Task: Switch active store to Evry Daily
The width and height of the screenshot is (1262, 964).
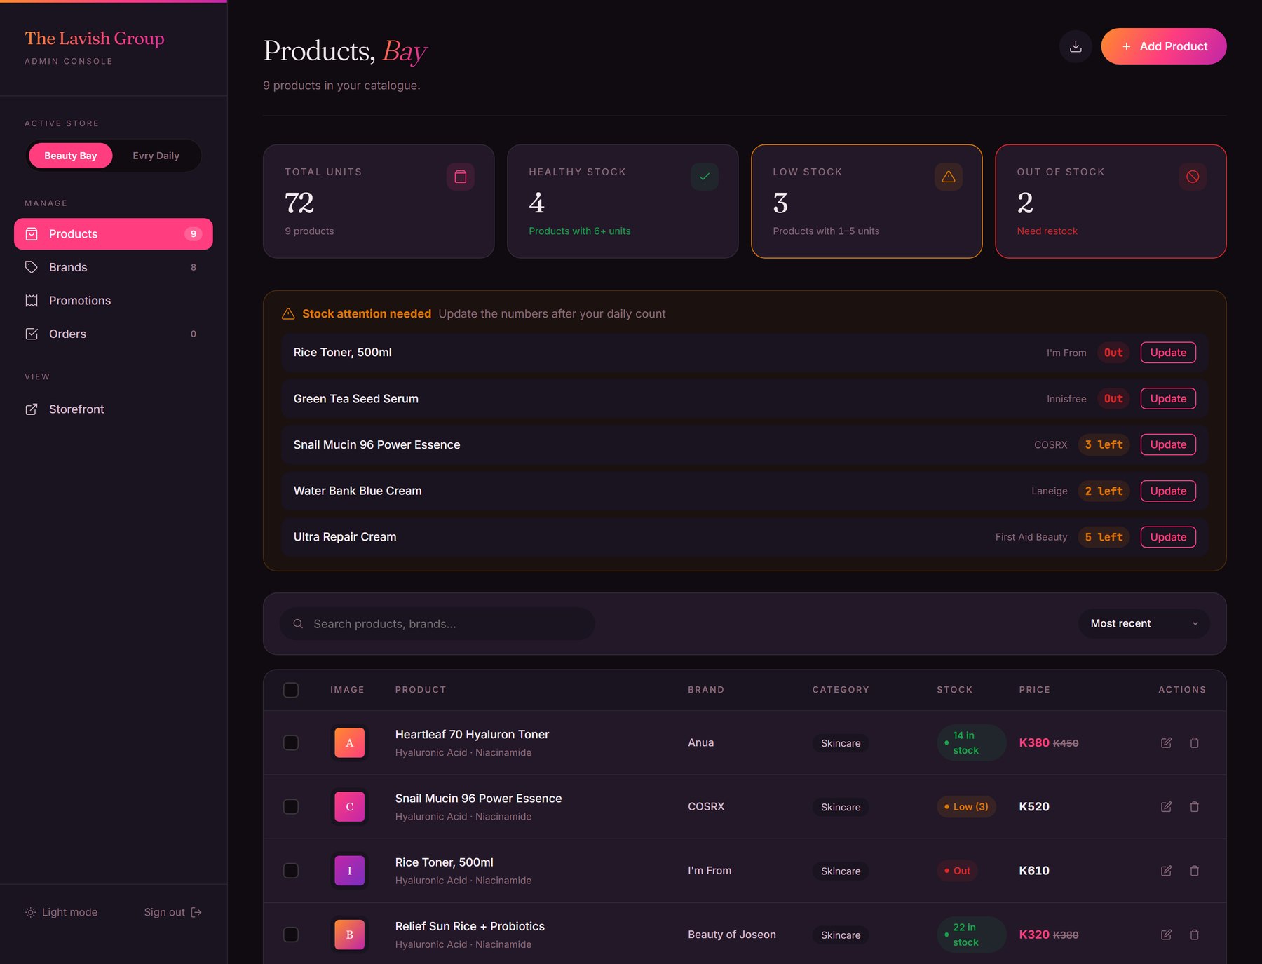Action: pyautogui.click(x=156, y=156)
